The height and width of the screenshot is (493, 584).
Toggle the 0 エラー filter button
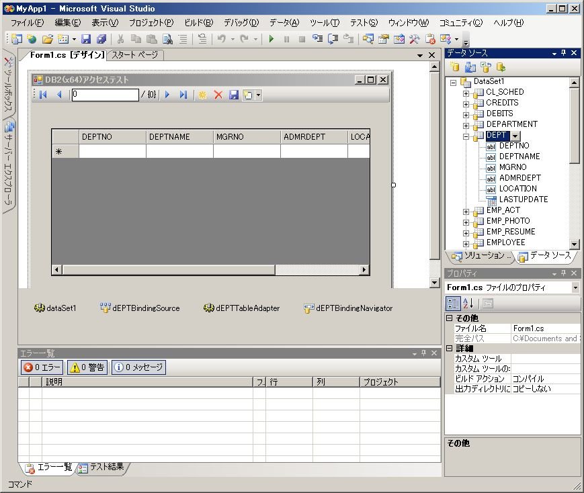tap(42, 367)
